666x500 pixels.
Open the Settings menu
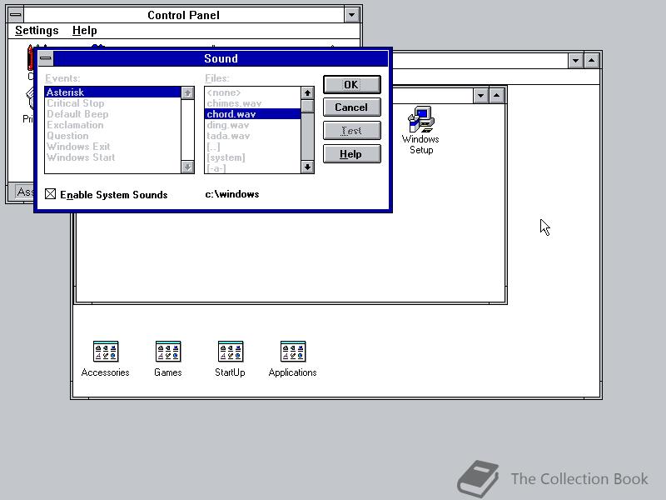pos(37,30)
